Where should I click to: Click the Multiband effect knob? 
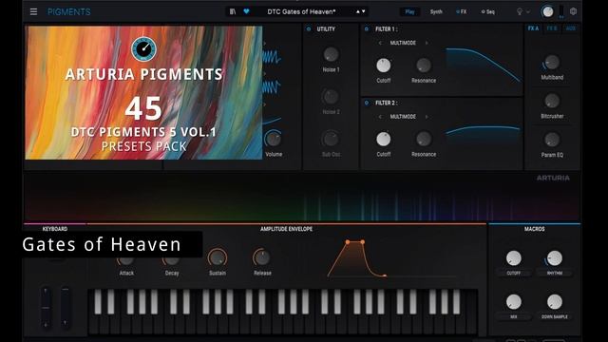pyautogui.click(x=552, y=62)
